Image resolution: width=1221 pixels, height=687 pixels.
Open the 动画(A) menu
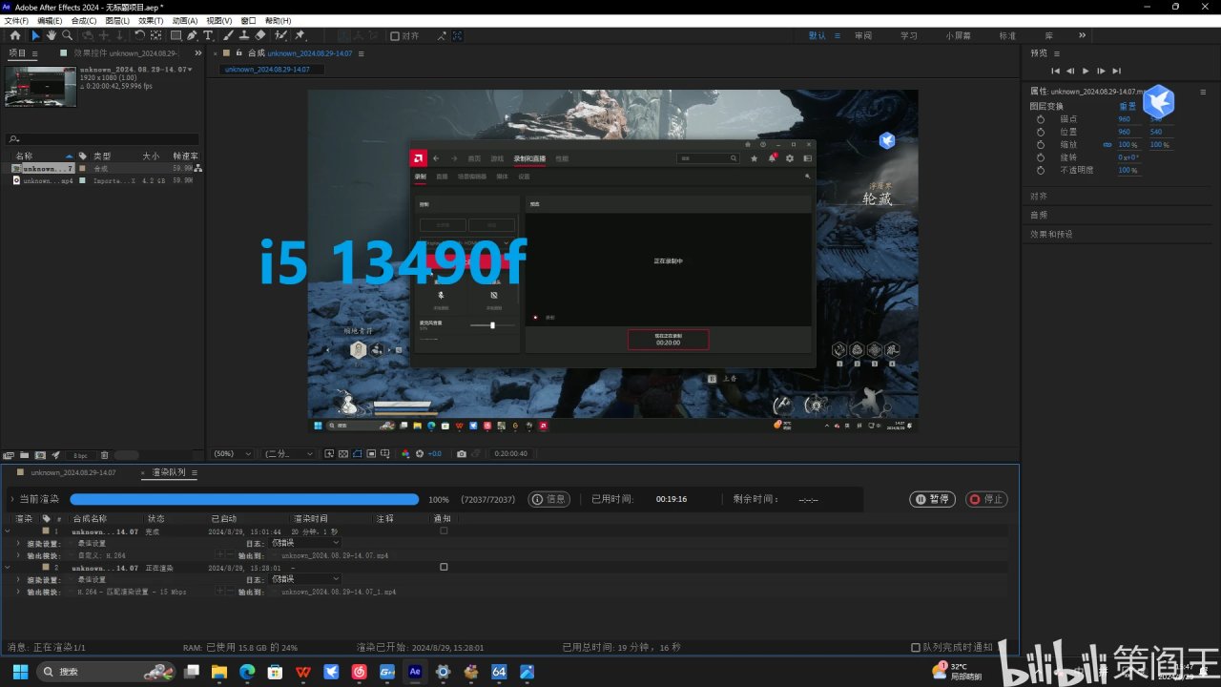(x=185, y=20)
